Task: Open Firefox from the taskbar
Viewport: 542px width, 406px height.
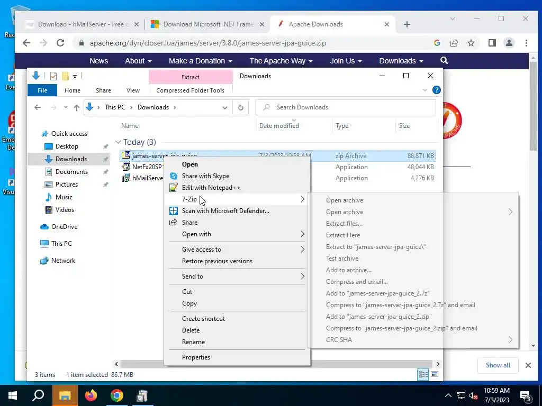Action: pos(91,395)
